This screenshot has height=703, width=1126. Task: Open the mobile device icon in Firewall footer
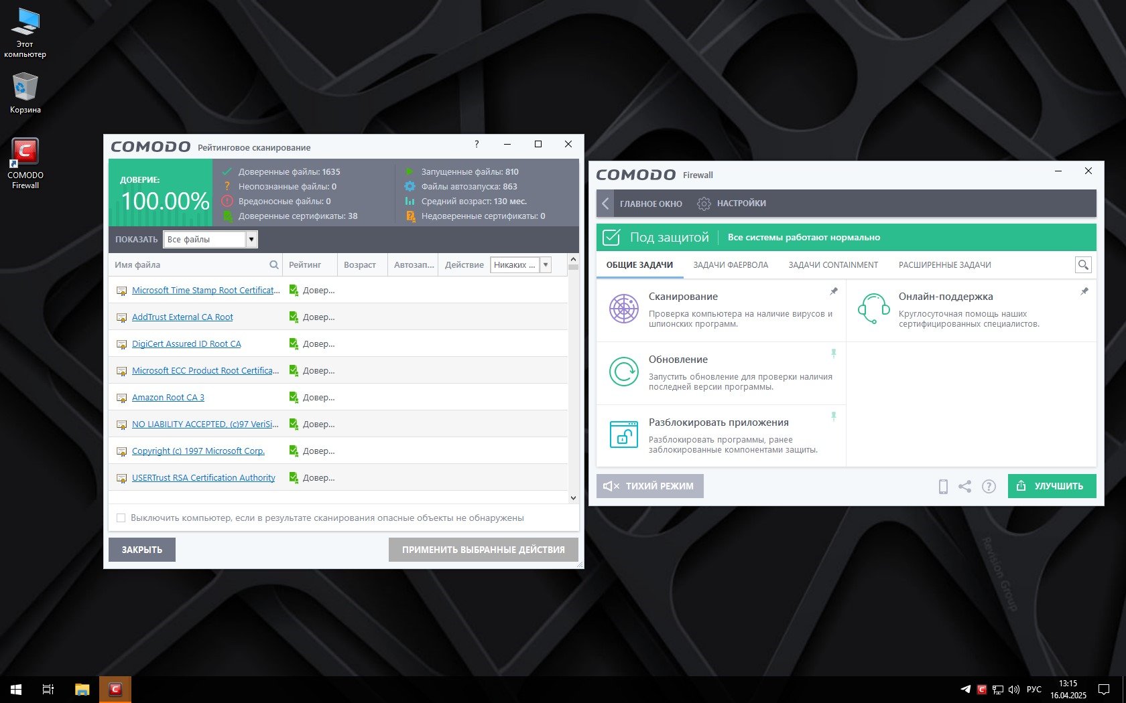tap(942, 487)
